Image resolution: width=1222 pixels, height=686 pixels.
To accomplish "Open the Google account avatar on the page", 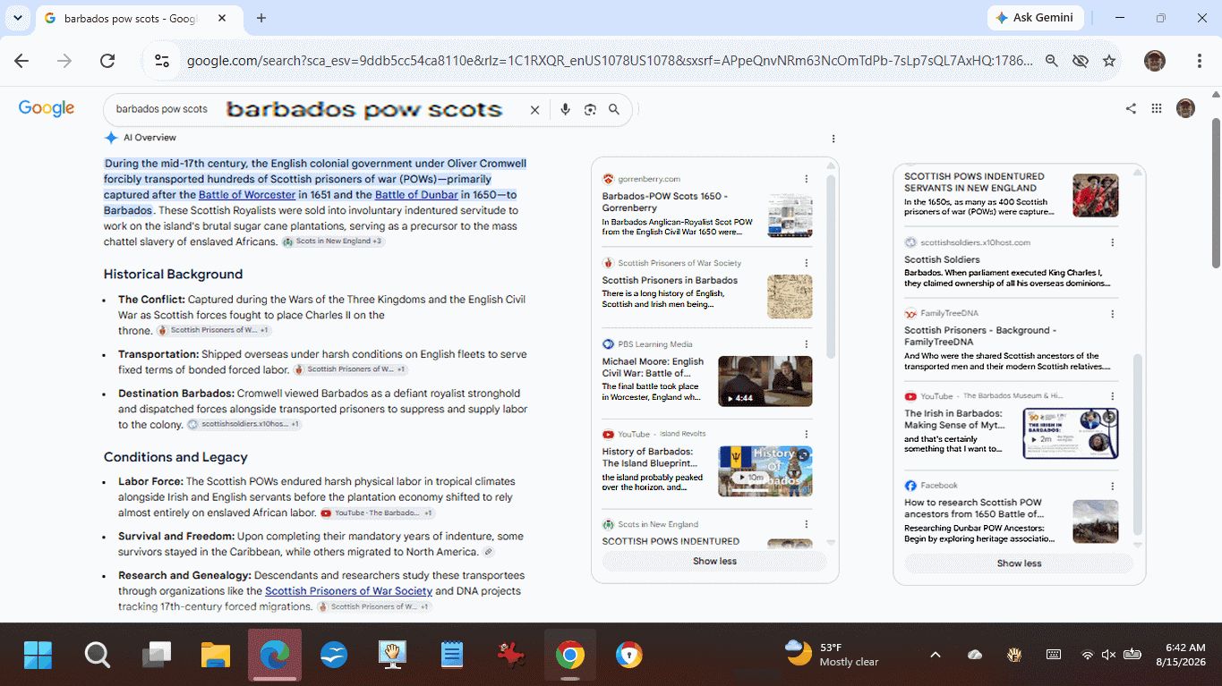I will pos(1185,108).
